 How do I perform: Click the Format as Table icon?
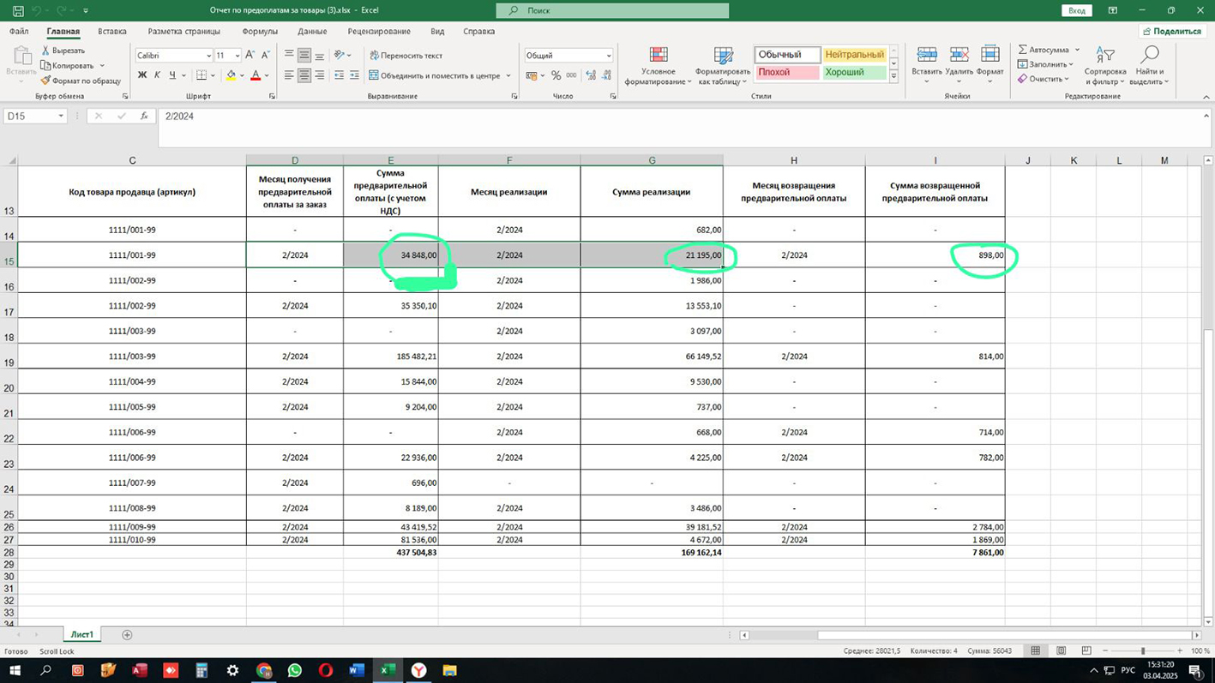(x=723, y=56)
